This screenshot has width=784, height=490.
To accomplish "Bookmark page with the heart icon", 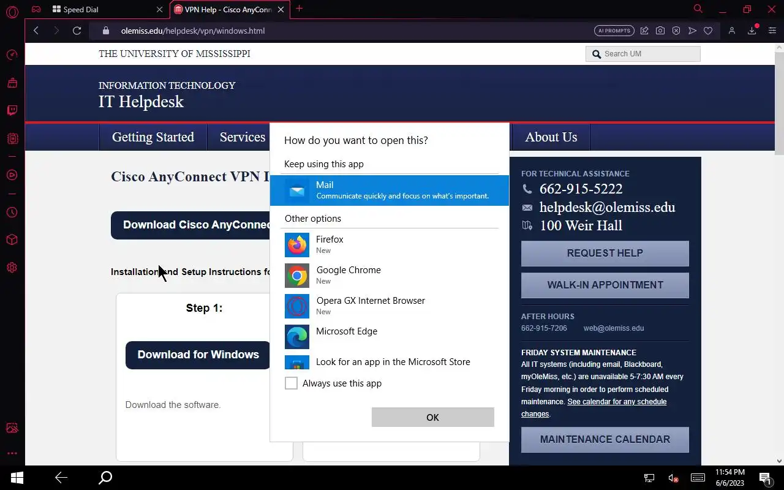I will (x=708, y=31).
